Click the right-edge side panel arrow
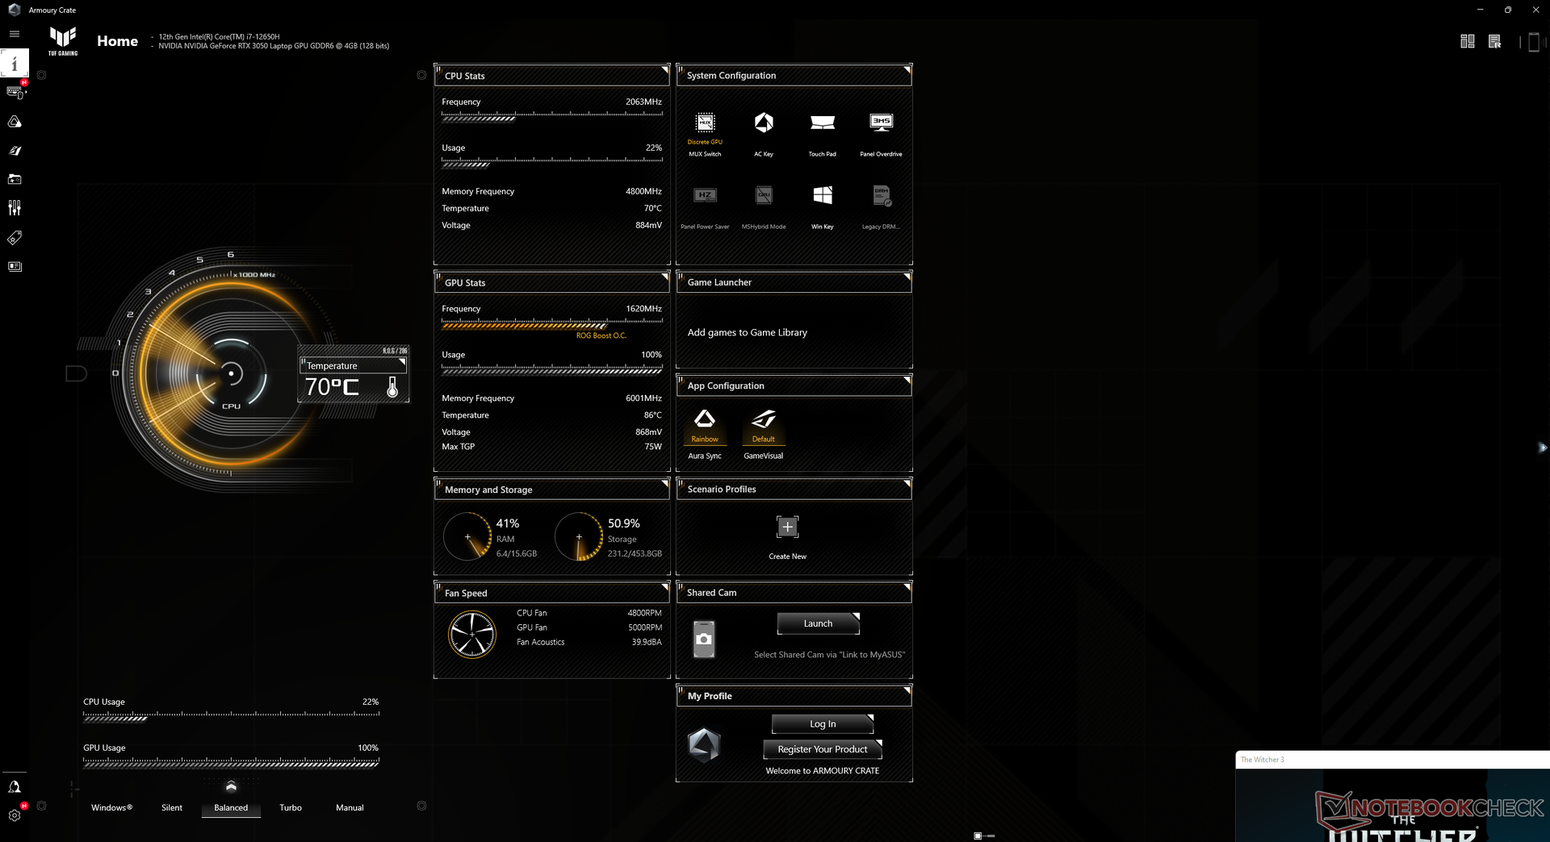The width and height of the screenshot is (1550, 842). pyautogui.click(x=1543, y=447)
